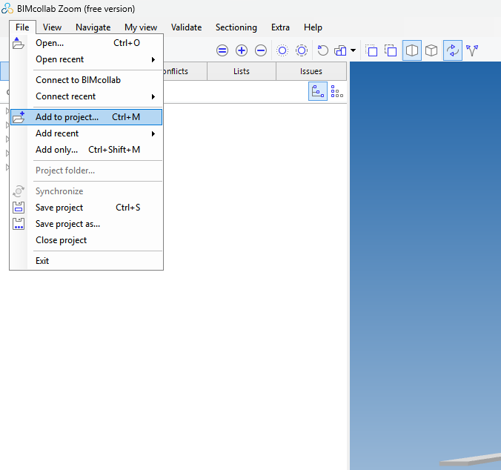This screenshot has width=501, height=470.
Task: Click the zoom in plus circle icon
Action: 242,50
